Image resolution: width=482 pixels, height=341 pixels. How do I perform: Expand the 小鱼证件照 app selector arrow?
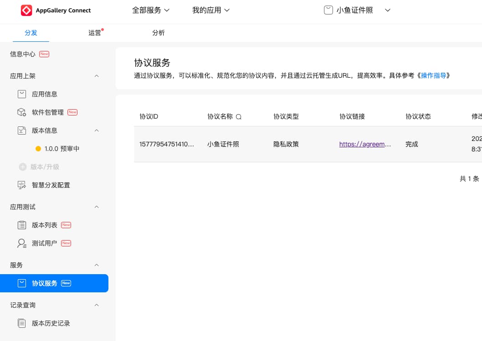click(388, 10)
